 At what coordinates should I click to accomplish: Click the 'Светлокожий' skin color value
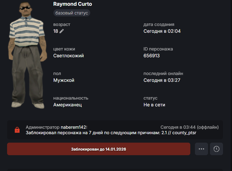[x=68, y=56]
